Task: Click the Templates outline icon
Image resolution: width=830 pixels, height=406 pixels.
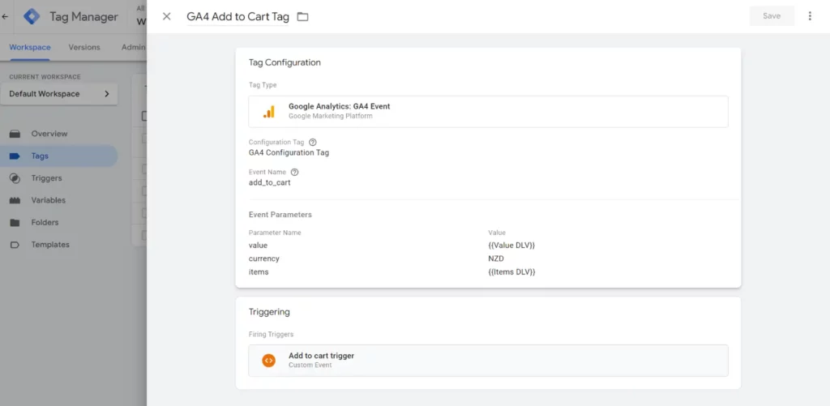Action: point(15,245)
